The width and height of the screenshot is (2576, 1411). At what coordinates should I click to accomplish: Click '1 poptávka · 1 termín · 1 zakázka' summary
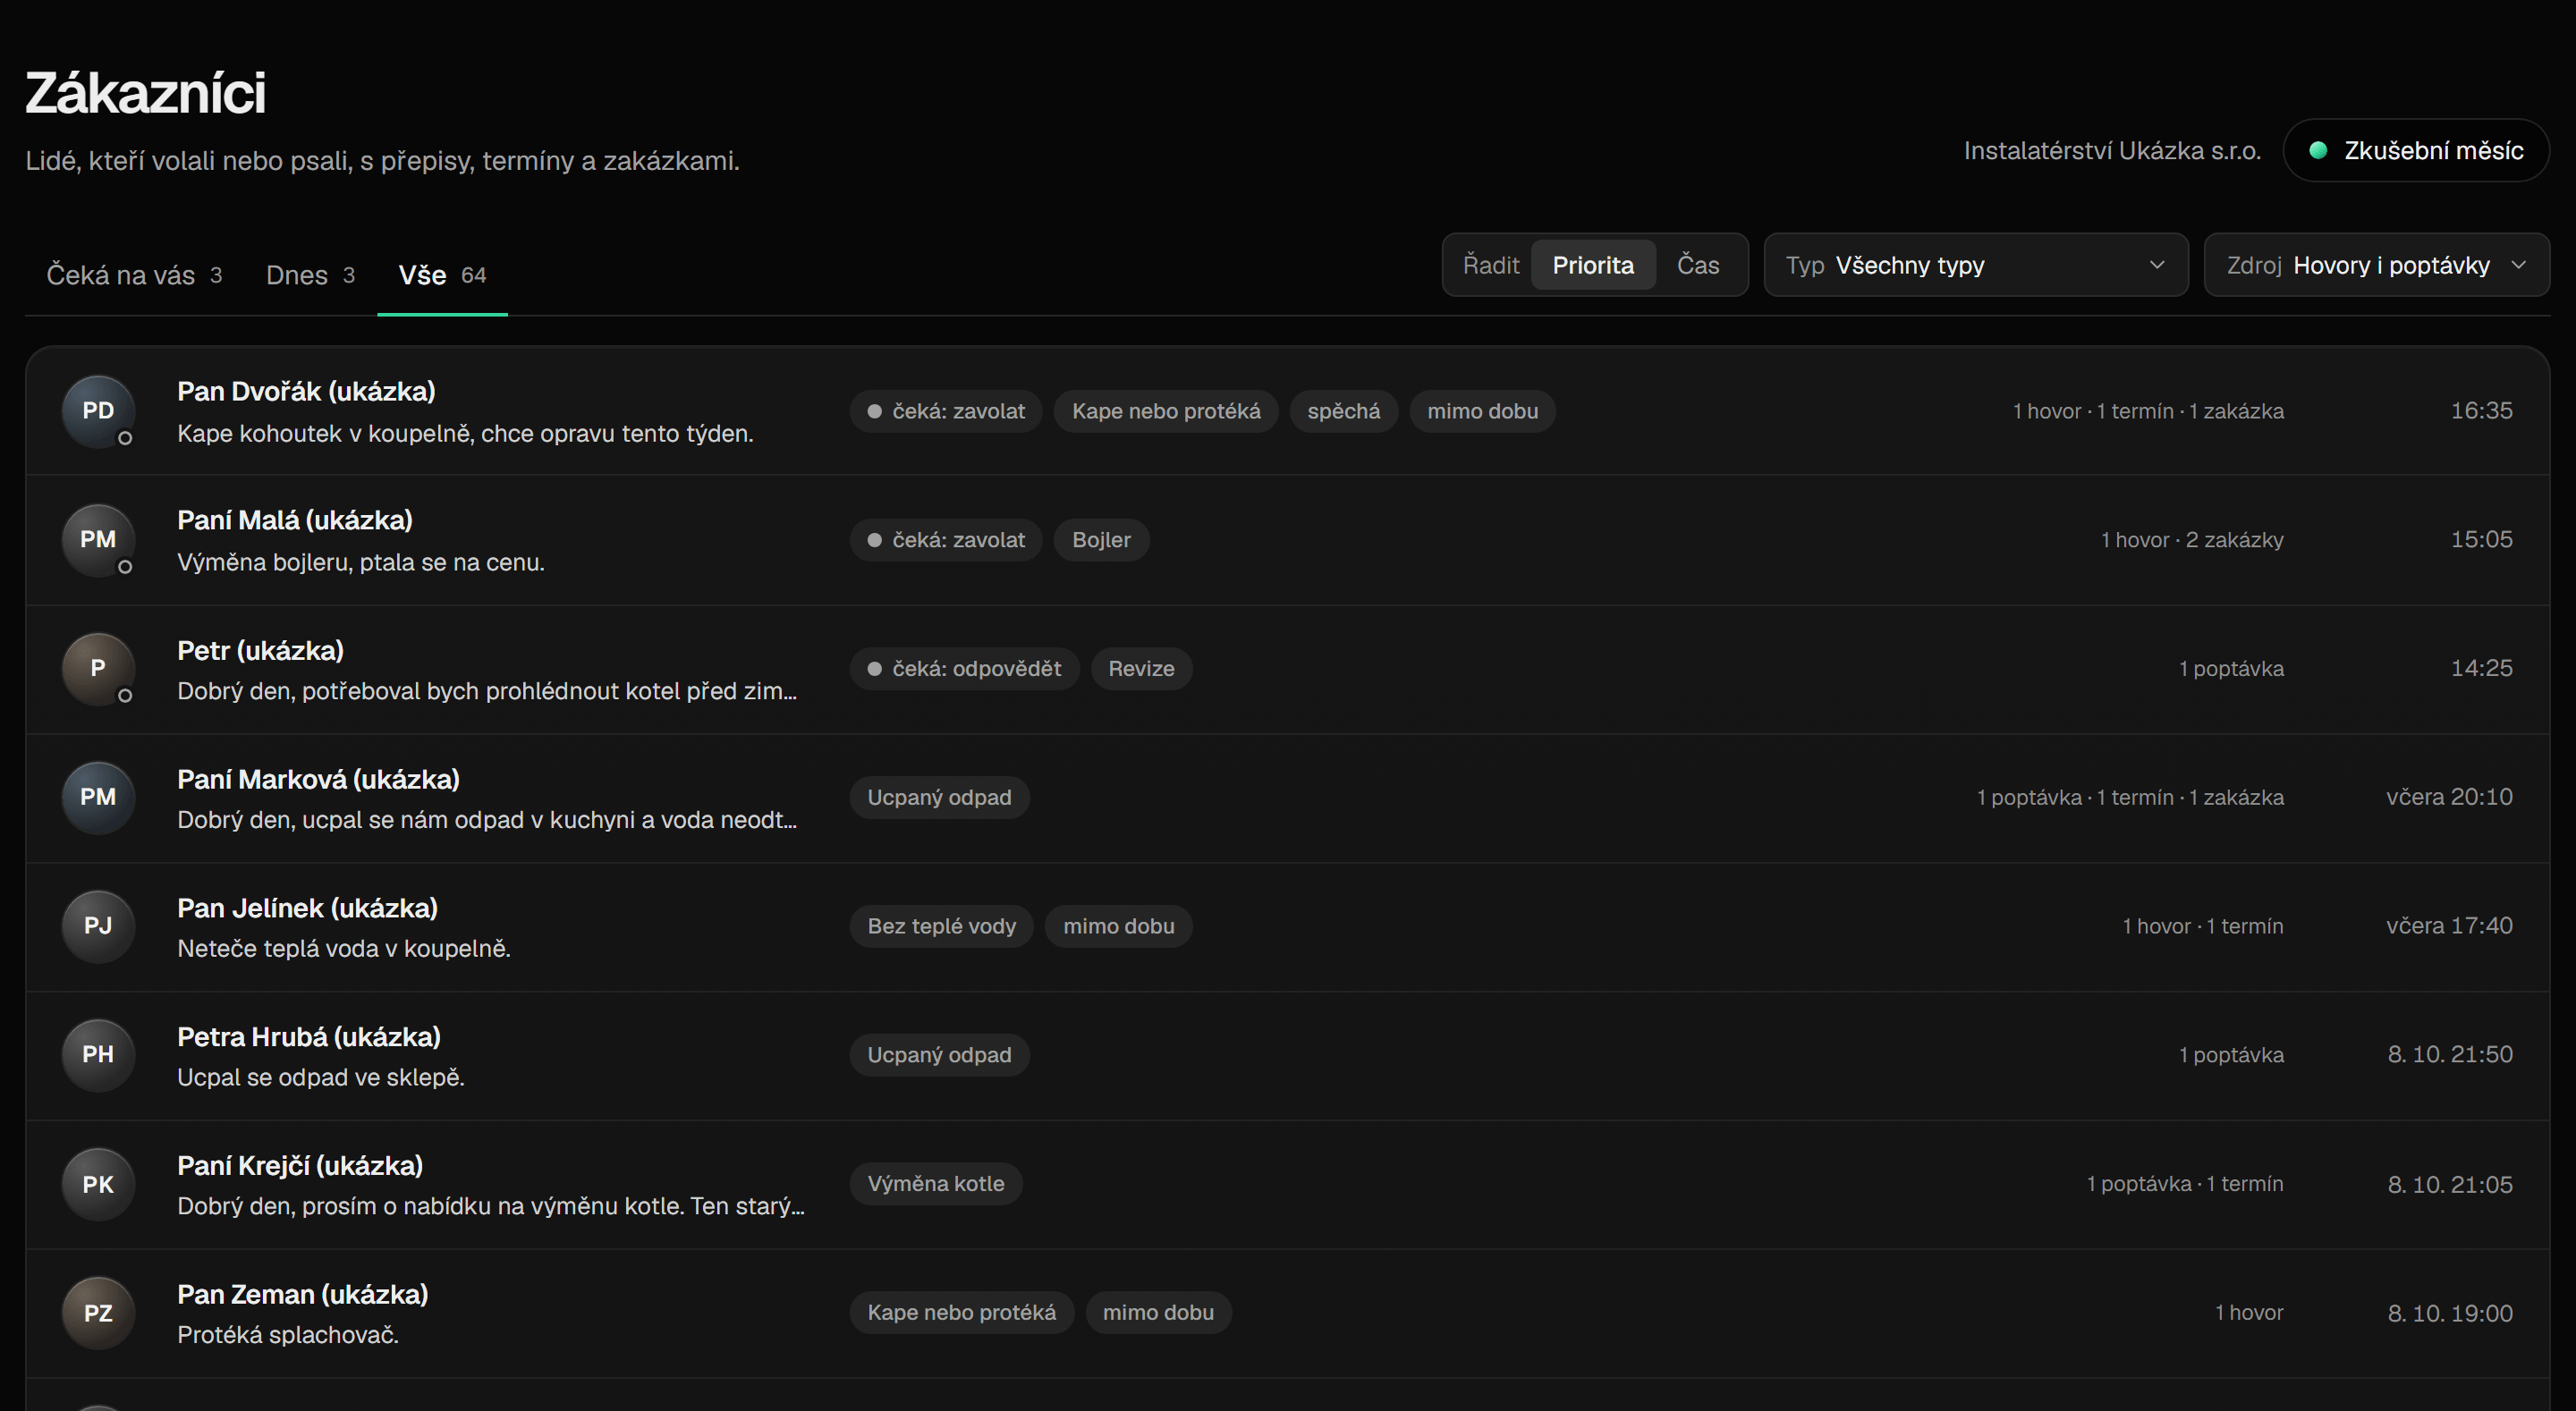[x=2130, y=797]
